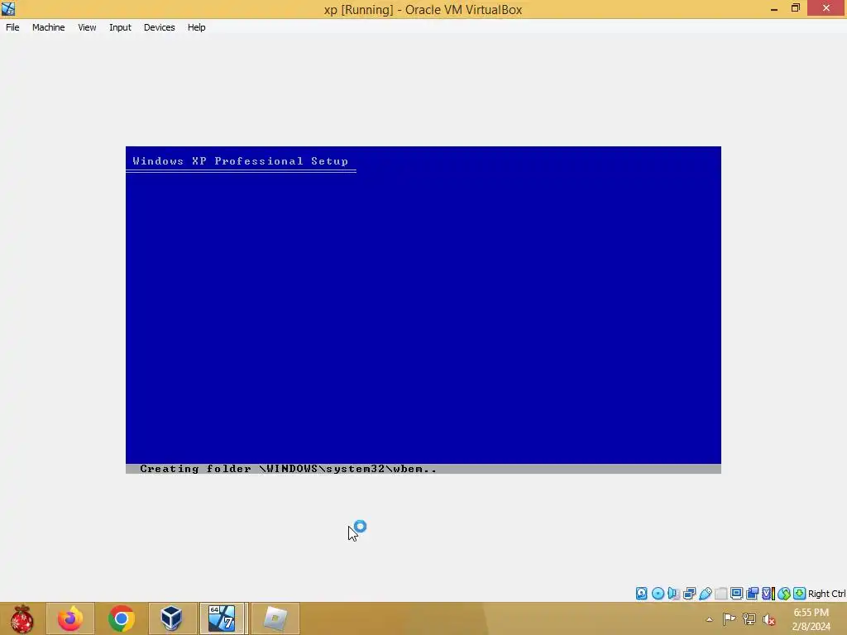Screen dimensions: 847x635
Task: Click the virtualization features V icon
Action: tap(768, 594)
